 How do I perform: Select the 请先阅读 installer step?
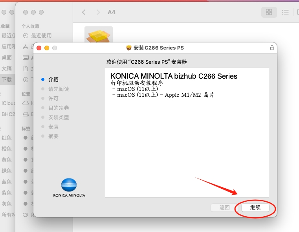click(59, 89)
